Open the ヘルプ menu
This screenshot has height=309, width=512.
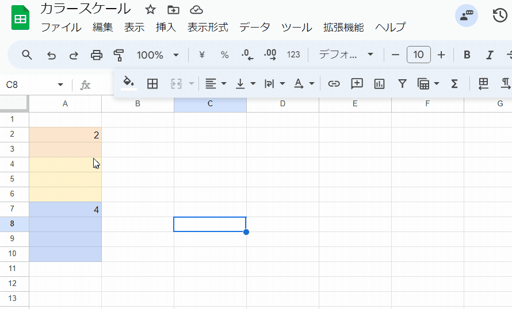(390, 27)
